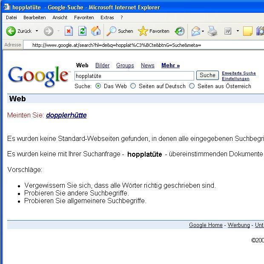Refresh the page with green arrows icon

82,31
